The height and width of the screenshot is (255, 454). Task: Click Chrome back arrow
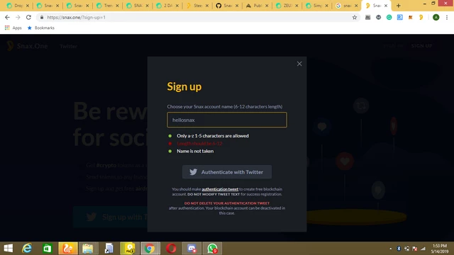pyautogui.click(x=7, y=17)
